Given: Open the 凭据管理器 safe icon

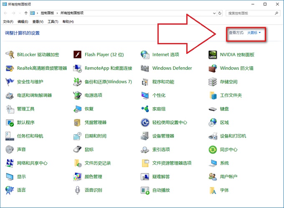Looking at the screenshot, I should point(77,122).
